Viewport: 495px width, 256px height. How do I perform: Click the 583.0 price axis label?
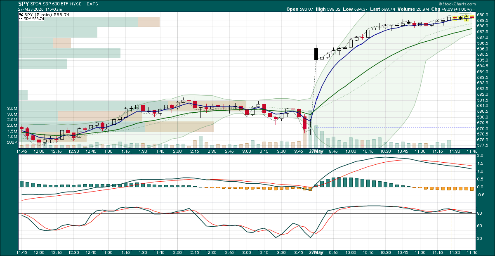pos(482,83)
